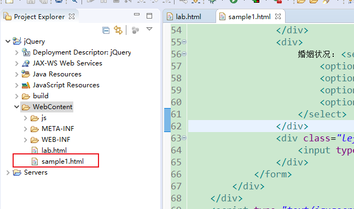This screenshot has height=209, width=354.
Task: Expand the build folder
Action: coord(16,96)
